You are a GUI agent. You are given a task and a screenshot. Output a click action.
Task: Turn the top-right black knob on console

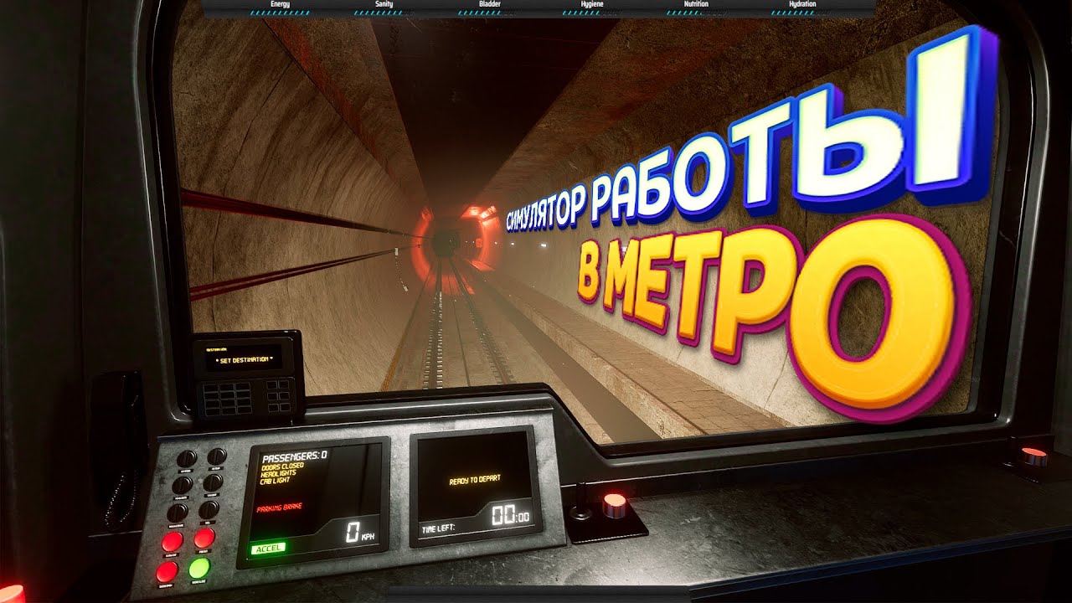217,456
